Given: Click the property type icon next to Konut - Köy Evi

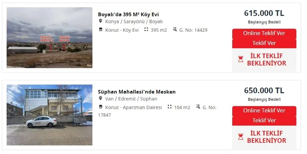Looking at the screenshot, I should pos(101,29).
